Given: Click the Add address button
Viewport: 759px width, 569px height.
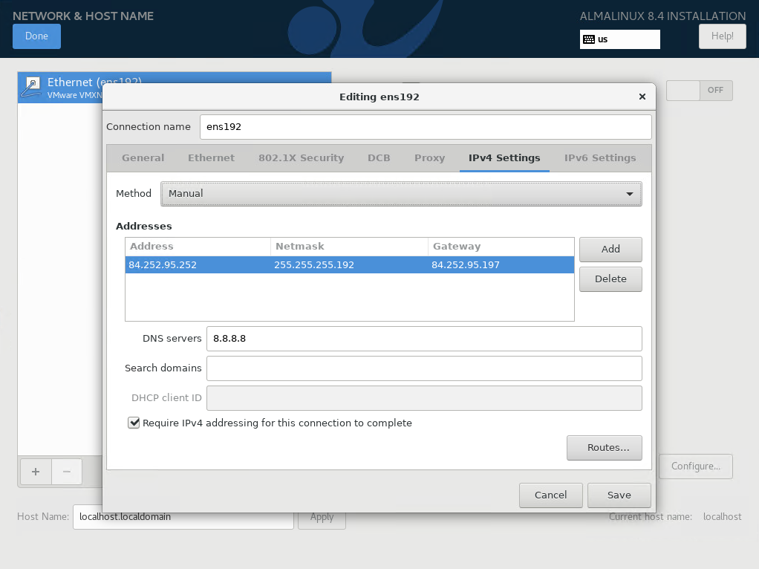Looking at the screenshot, I should pyautogui.click(x=610, y=250).
